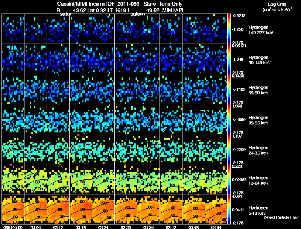Open the 5-13 keV panel at 03:54
This screenshot has width=301, height=229.
(216, 209)
